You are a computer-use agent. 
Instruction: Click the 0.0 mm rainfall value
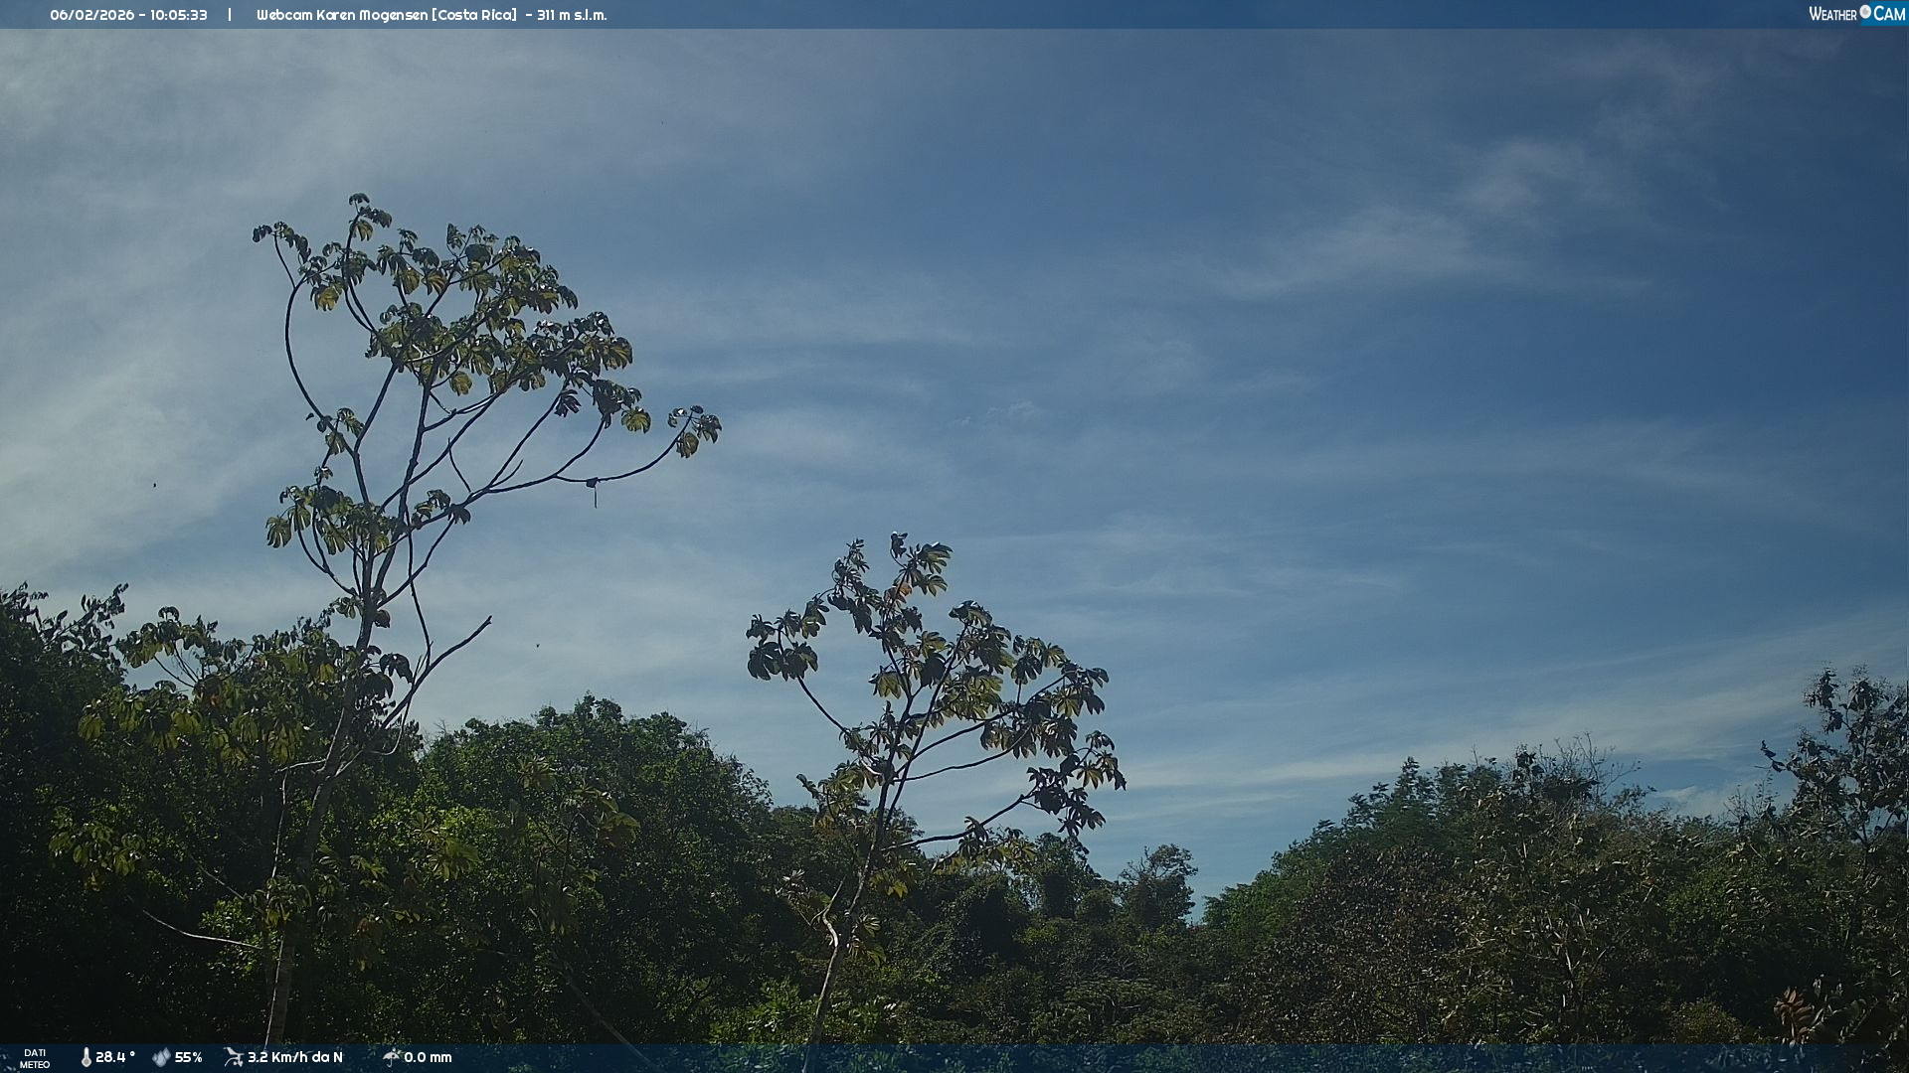point(428,1057)
